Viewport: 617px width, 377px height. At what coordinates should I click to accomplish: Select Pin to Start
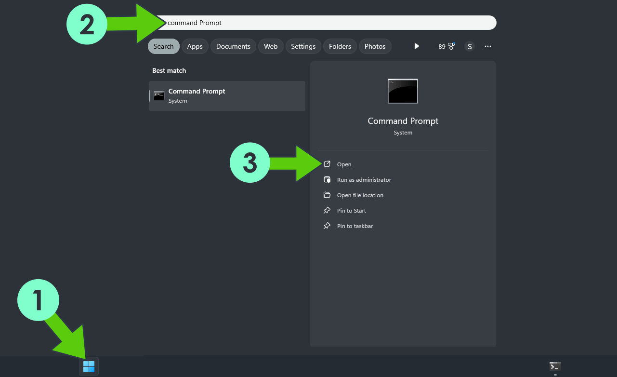pyautogui.click(x=351, y=210)
